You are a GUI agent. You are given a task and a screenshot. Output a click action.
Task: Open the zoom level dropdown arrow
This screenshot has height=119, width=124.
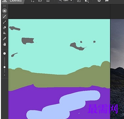pos(71,1)
